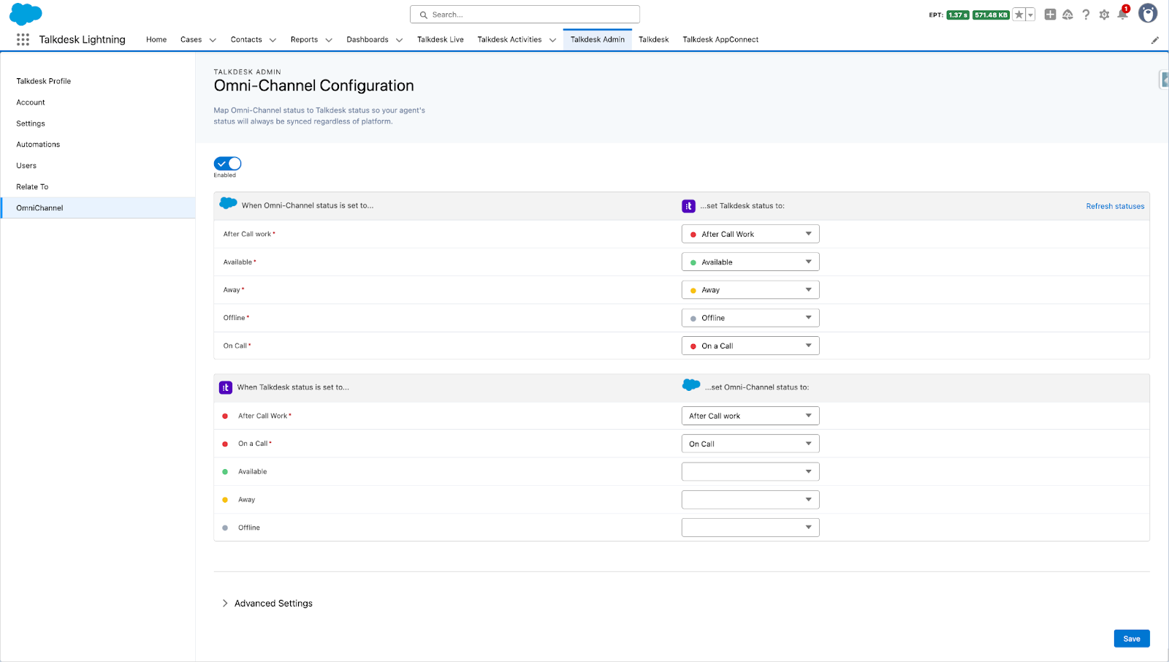Image resolution: width=1169 pixels, height=662 pixels.
Task: Select OmniChannel in sidebar
Action: click(x=98, y=208)
